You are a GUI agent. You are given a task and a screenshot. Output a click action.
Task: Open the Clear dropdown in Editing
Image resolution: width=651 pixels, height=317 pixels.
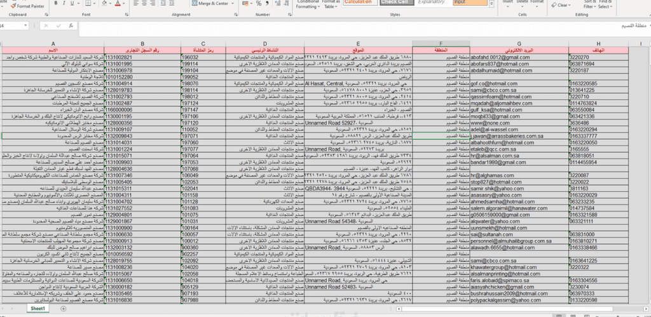coord(572,5)
